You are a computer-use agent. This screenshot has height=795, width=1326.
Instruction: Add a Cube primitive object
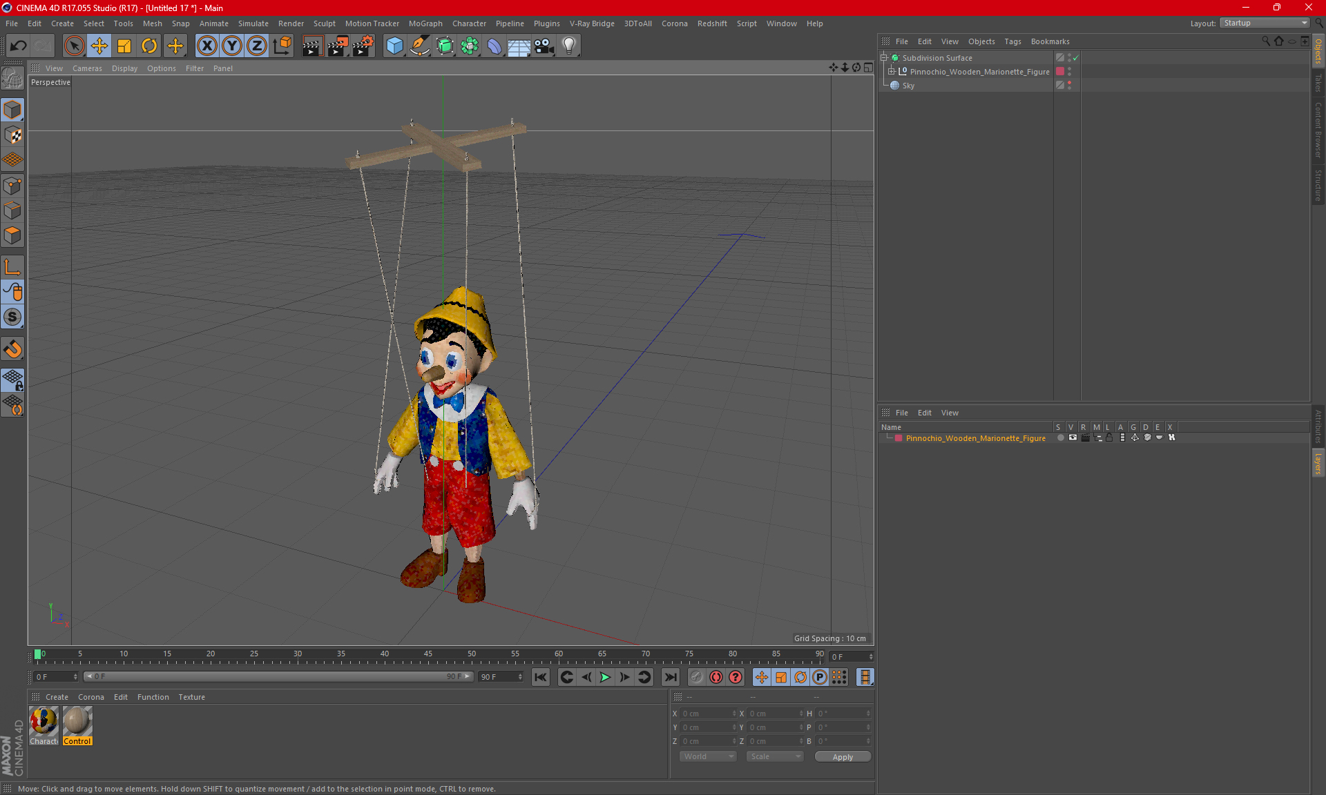394,46
